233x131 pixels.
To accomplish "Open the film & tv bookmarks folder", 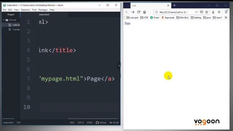I will [182, 17].
